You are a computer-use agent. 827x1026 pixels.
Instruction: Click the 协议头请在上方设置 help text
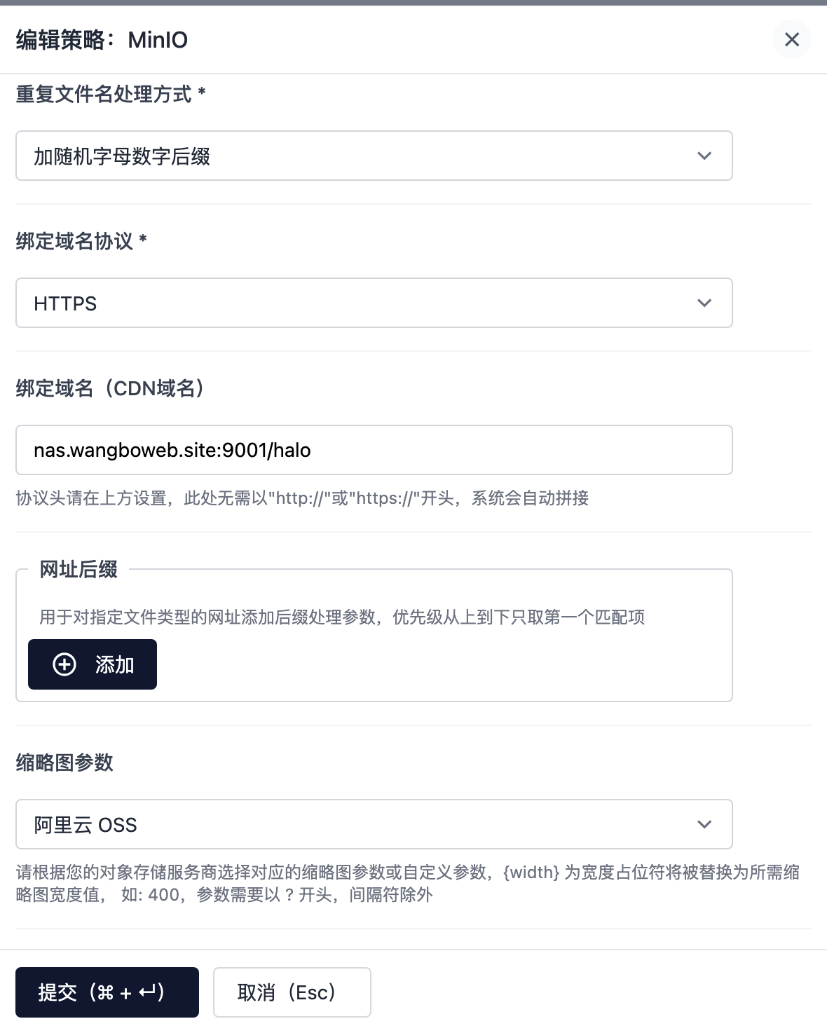click(x=302, y=498)
